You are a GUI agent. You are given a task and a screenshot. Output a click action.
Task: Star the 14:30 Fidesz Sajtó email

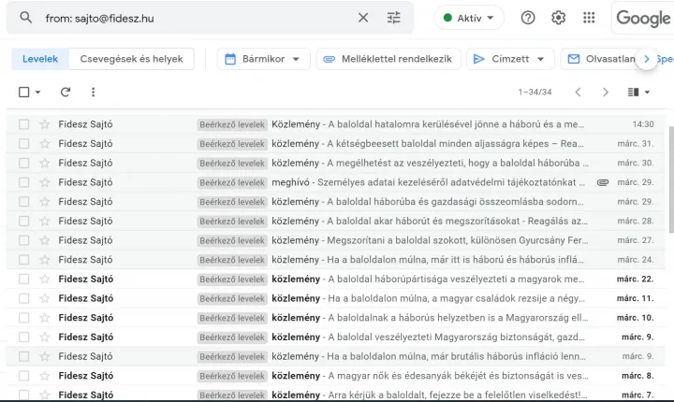[45, 124]
